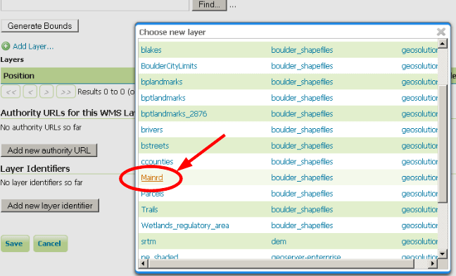Click the Find... button
The width and height of the screenshot is (456, 276).
[209, 5]
